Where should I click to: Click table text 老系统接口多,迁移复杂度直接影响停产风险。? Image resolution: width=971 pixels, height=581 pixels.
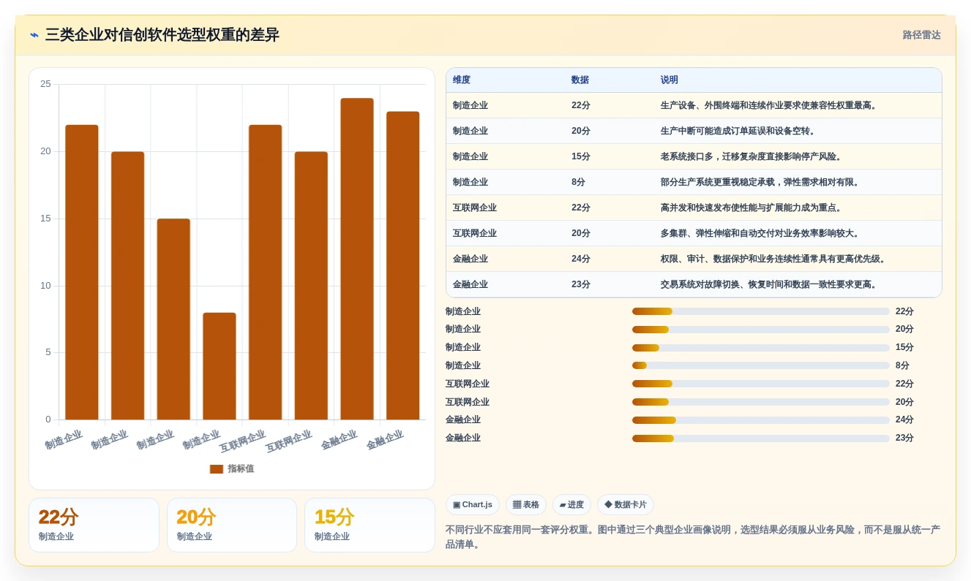point(752,156)
